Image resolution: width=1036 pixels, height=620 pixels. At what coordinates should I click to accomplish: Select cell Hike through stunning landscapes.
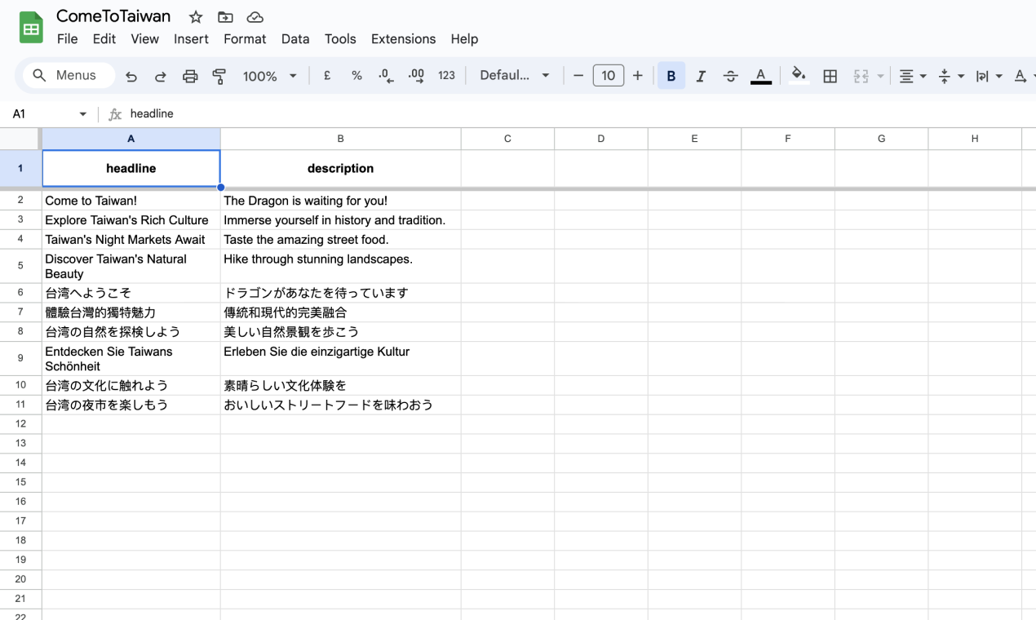coord(340,266)
